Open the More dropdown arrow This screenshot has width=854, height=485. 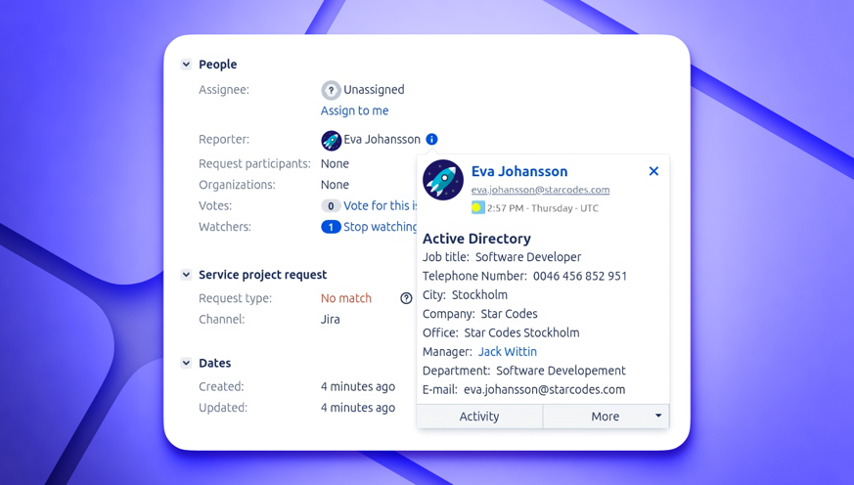(x=658, y=416)
